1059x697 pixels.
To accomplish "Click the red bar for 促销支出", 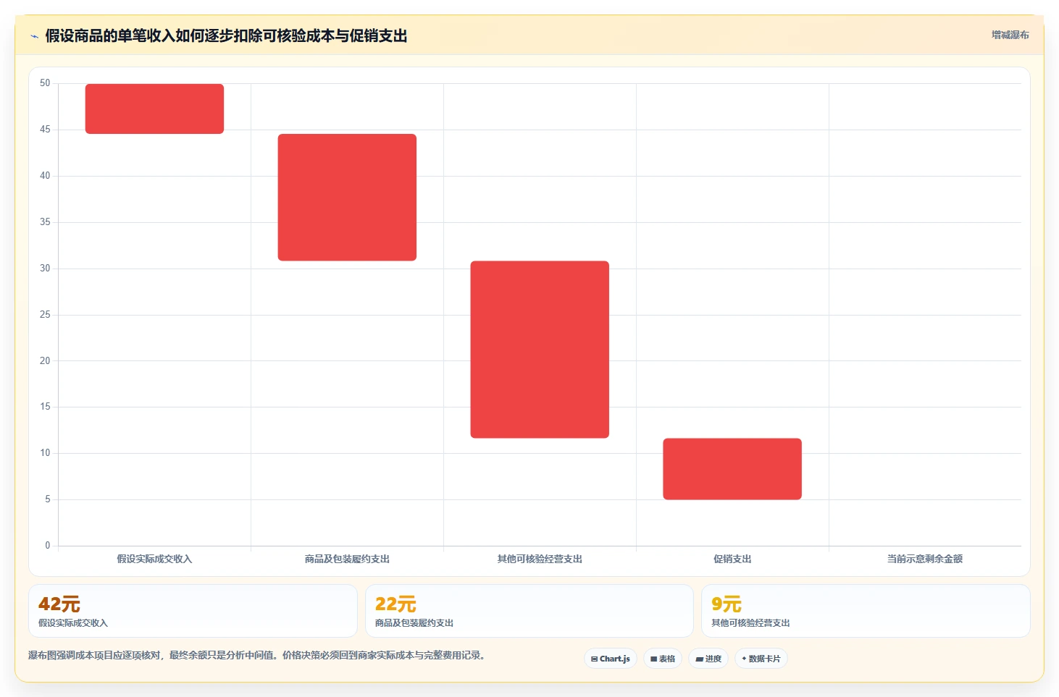I will [732, 469].
